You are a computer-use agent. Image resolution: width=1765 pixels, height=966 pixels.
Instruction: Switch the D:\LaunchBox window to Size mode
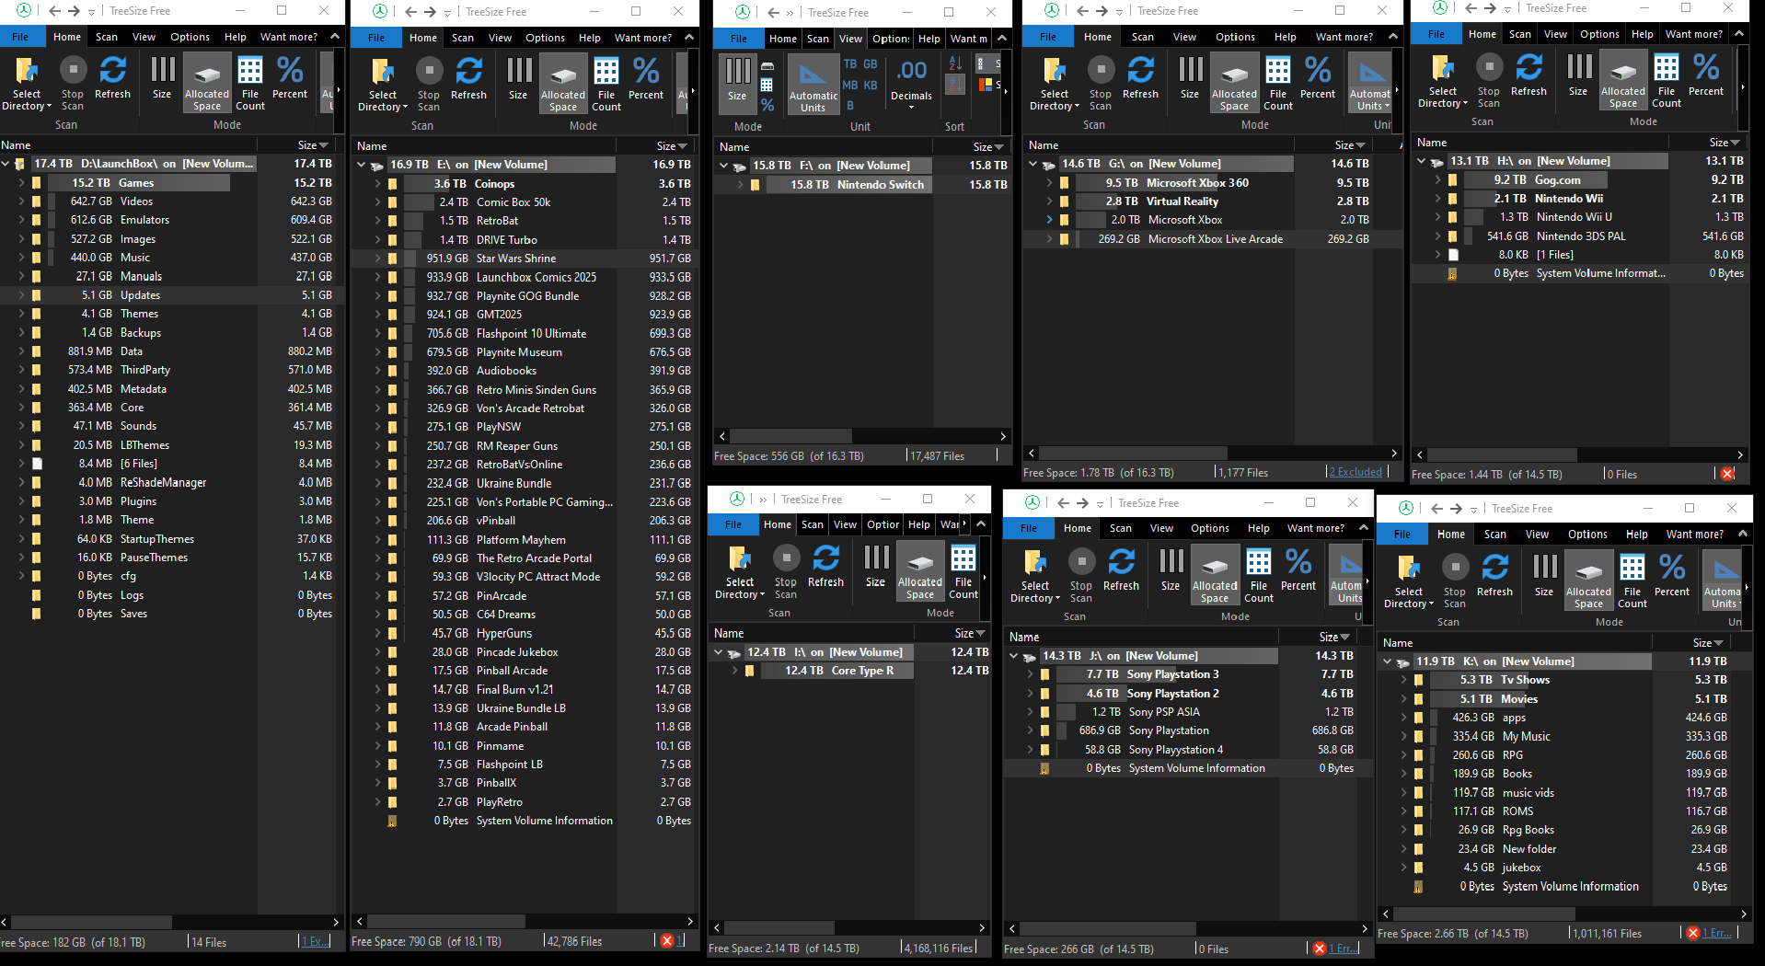[162, 77]
